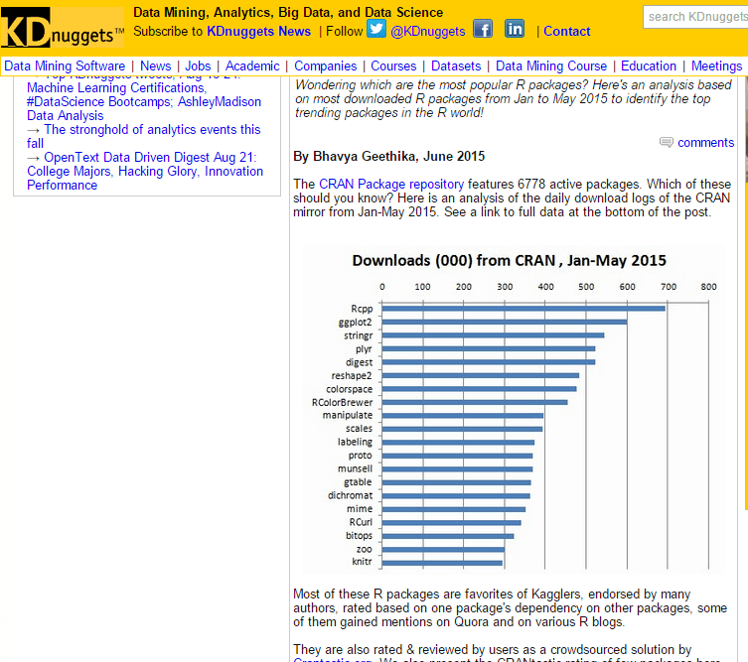Open the Companies menu item
Viewport: 748px width, 662px height.
coord(326,66)
